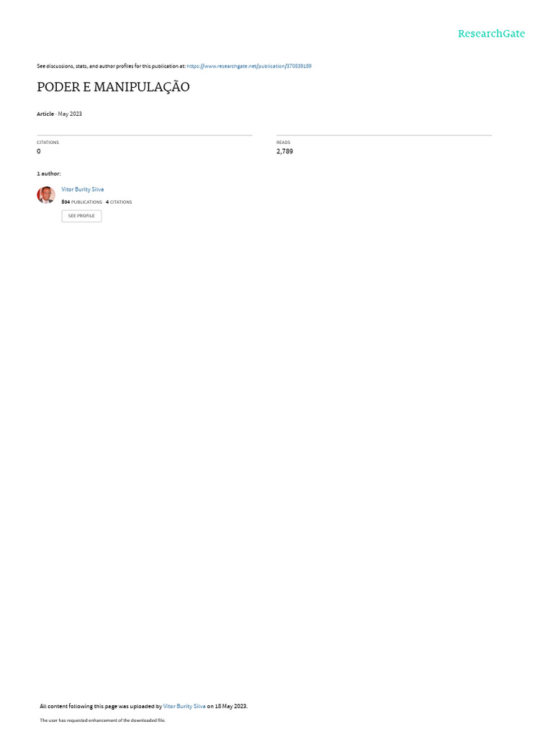The width and height of the screenshot is (553, 737).
Task: Click the reads count 2,789
Action: click(x=284, y=151)
